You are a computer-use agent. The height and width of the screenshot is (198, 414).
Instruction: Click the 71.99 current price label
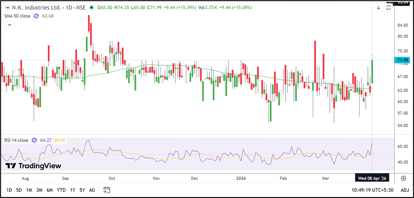402,60
